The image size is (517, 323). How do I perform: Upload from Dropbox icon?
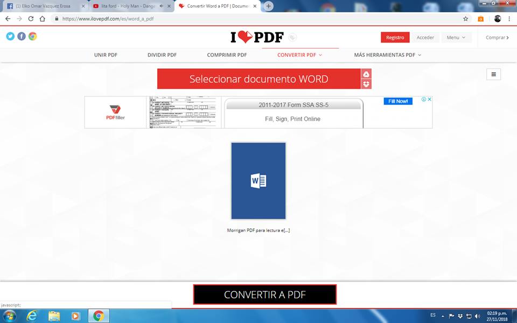pos(366,84)
